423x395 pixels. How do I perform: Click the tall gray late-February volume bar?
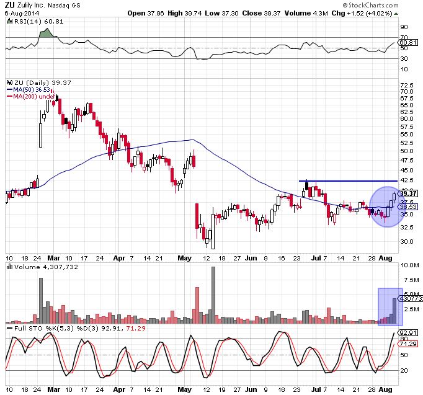click(41, 301)
